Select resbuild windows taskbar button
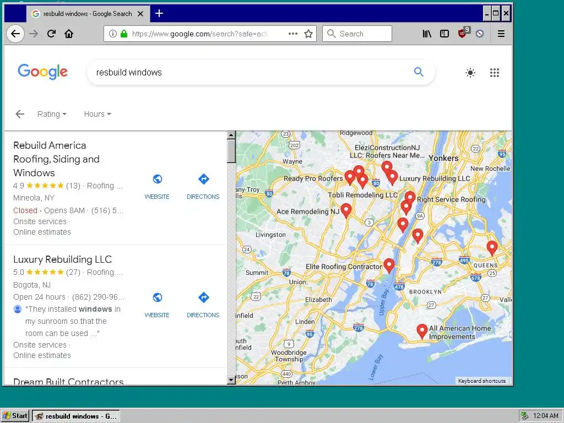Image resolution: width=564 pixels, height=423 pixels. pyautogui.click(x=76, y=416)
